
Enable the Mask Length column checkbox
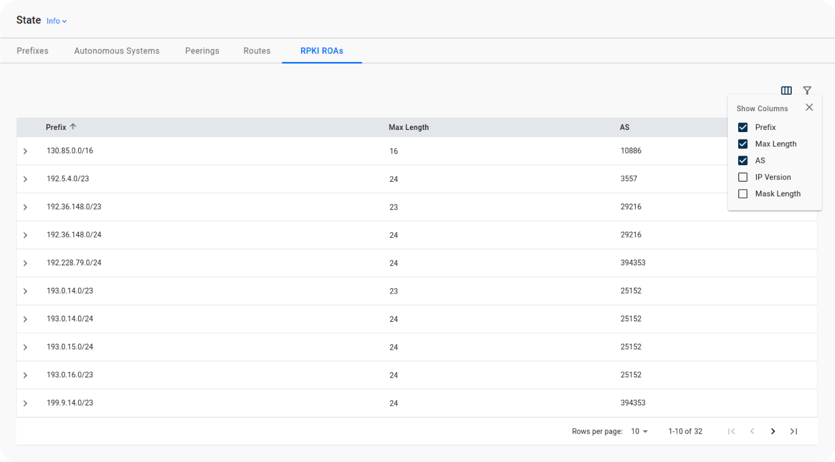pos(742,194)
